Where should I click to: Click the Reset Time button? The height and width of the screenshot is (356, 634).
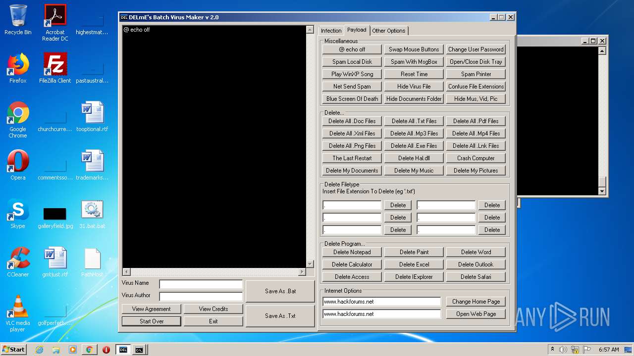[414, 74]
